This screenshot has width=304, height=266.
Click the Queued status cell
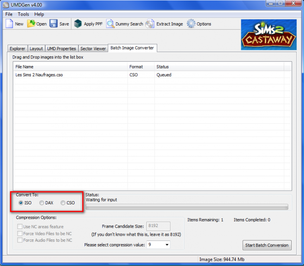[x=164, y=75]
